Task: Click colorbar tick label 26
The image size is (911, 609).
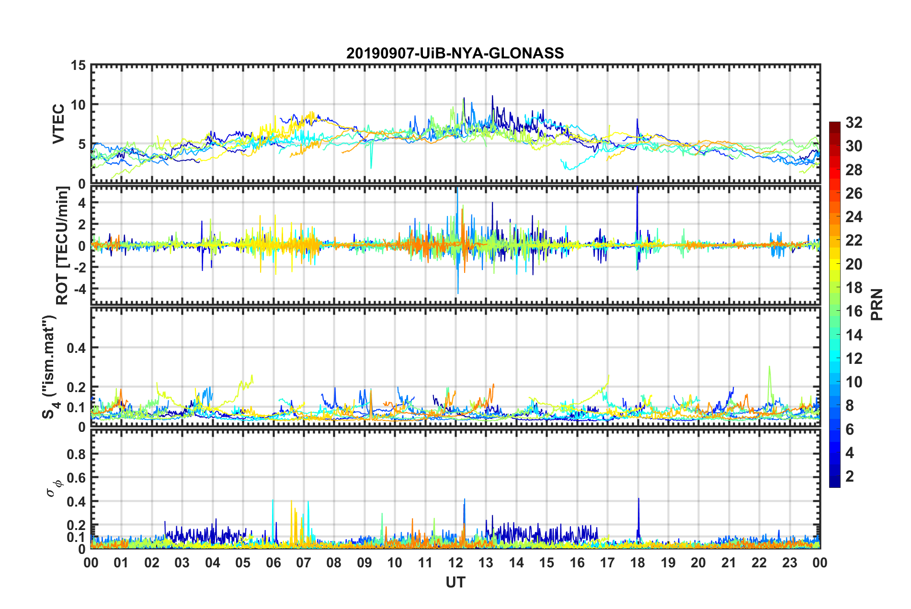Action: [x=854, y=193]
